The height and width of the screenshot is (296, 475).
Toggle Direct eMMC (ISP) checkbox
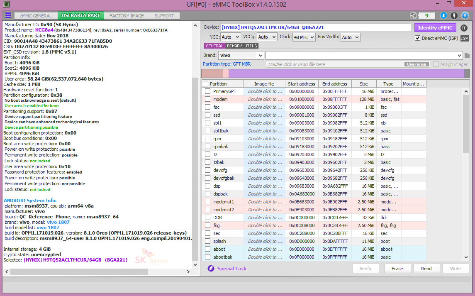pyautogui.click(x=417, y=38)
